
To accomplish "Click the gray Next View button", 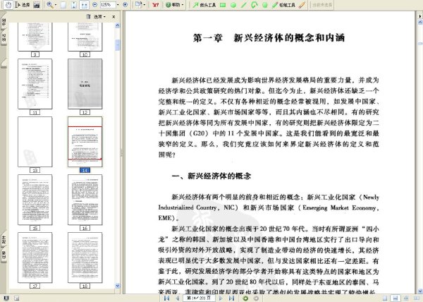I will [256, 298].
